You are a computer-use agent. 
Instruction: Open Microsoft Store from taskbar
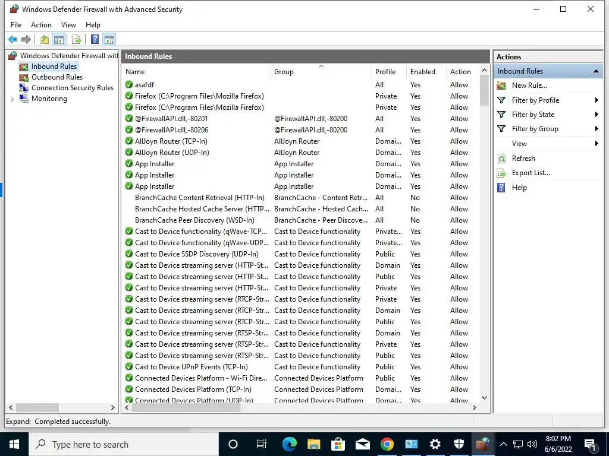pyautogui.click(x=338, y=444)
